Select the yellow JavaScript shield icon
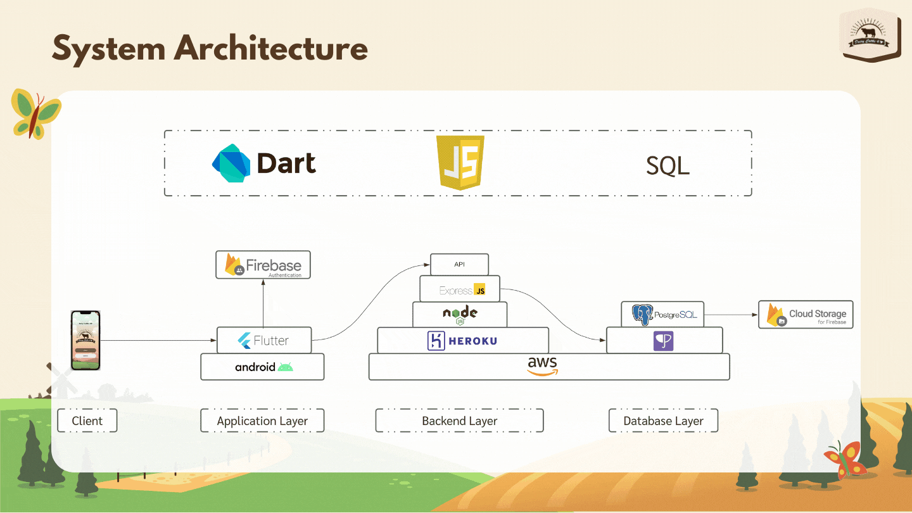912x513 pixels. pyautogui.click(x=461, y=162)
